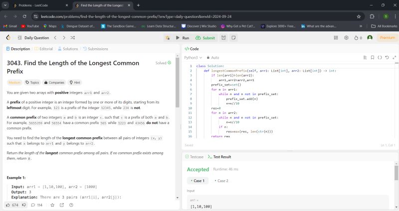Image resolution: width=399 pixels, height=211 pixels.
Task: Open the Chrome three-dot menu
Action: (x=395, y=16)
